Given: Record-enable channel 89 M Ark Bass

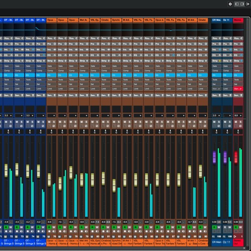Looking at the screenshot, I should [190, 231].
